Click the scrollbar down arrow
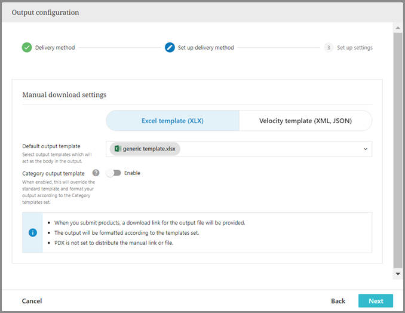The image size is (405, 313). coord(398,274)
